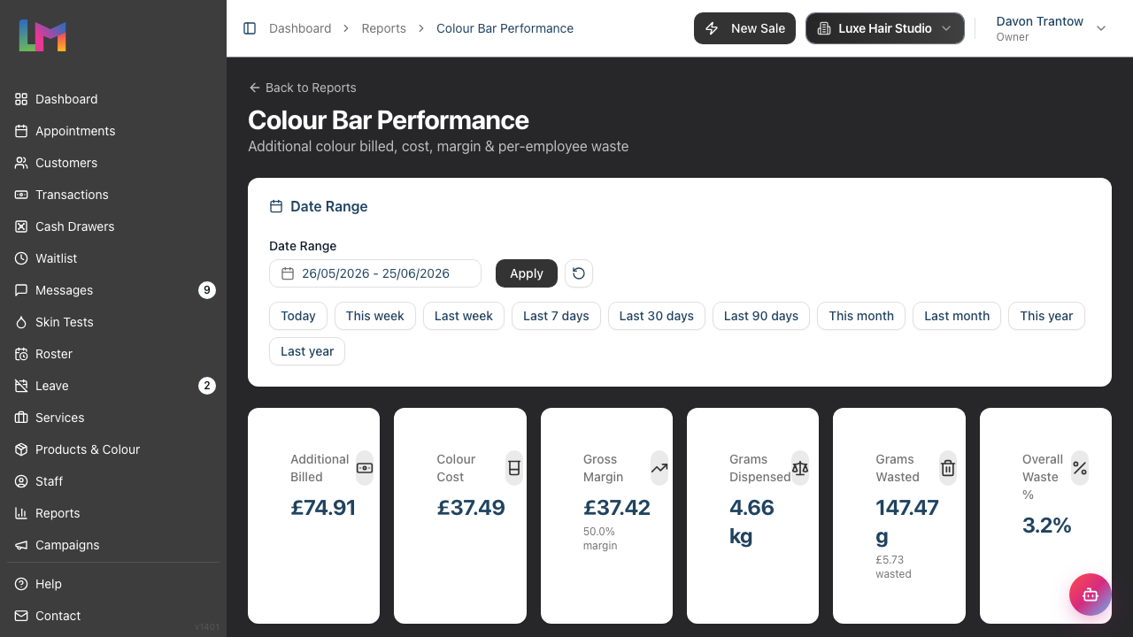1133x637 pixels.
Task: Open Dashboard from the sidebar
Action: coord(113,99)
